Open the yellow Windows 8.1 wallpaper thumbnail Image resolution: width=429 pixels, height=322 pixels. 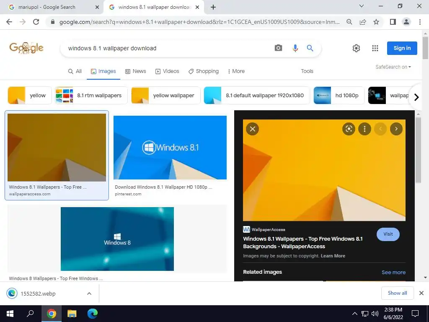pos(57,147)
